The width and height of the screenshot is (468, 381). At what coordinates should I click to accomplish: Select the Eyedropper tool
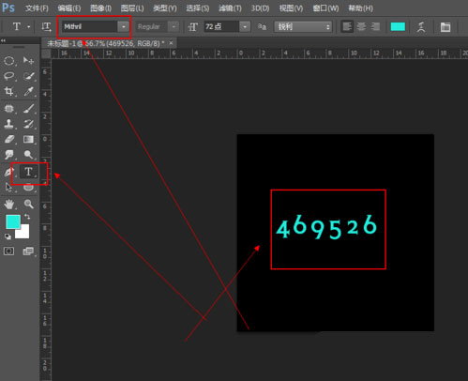point(28,91)
